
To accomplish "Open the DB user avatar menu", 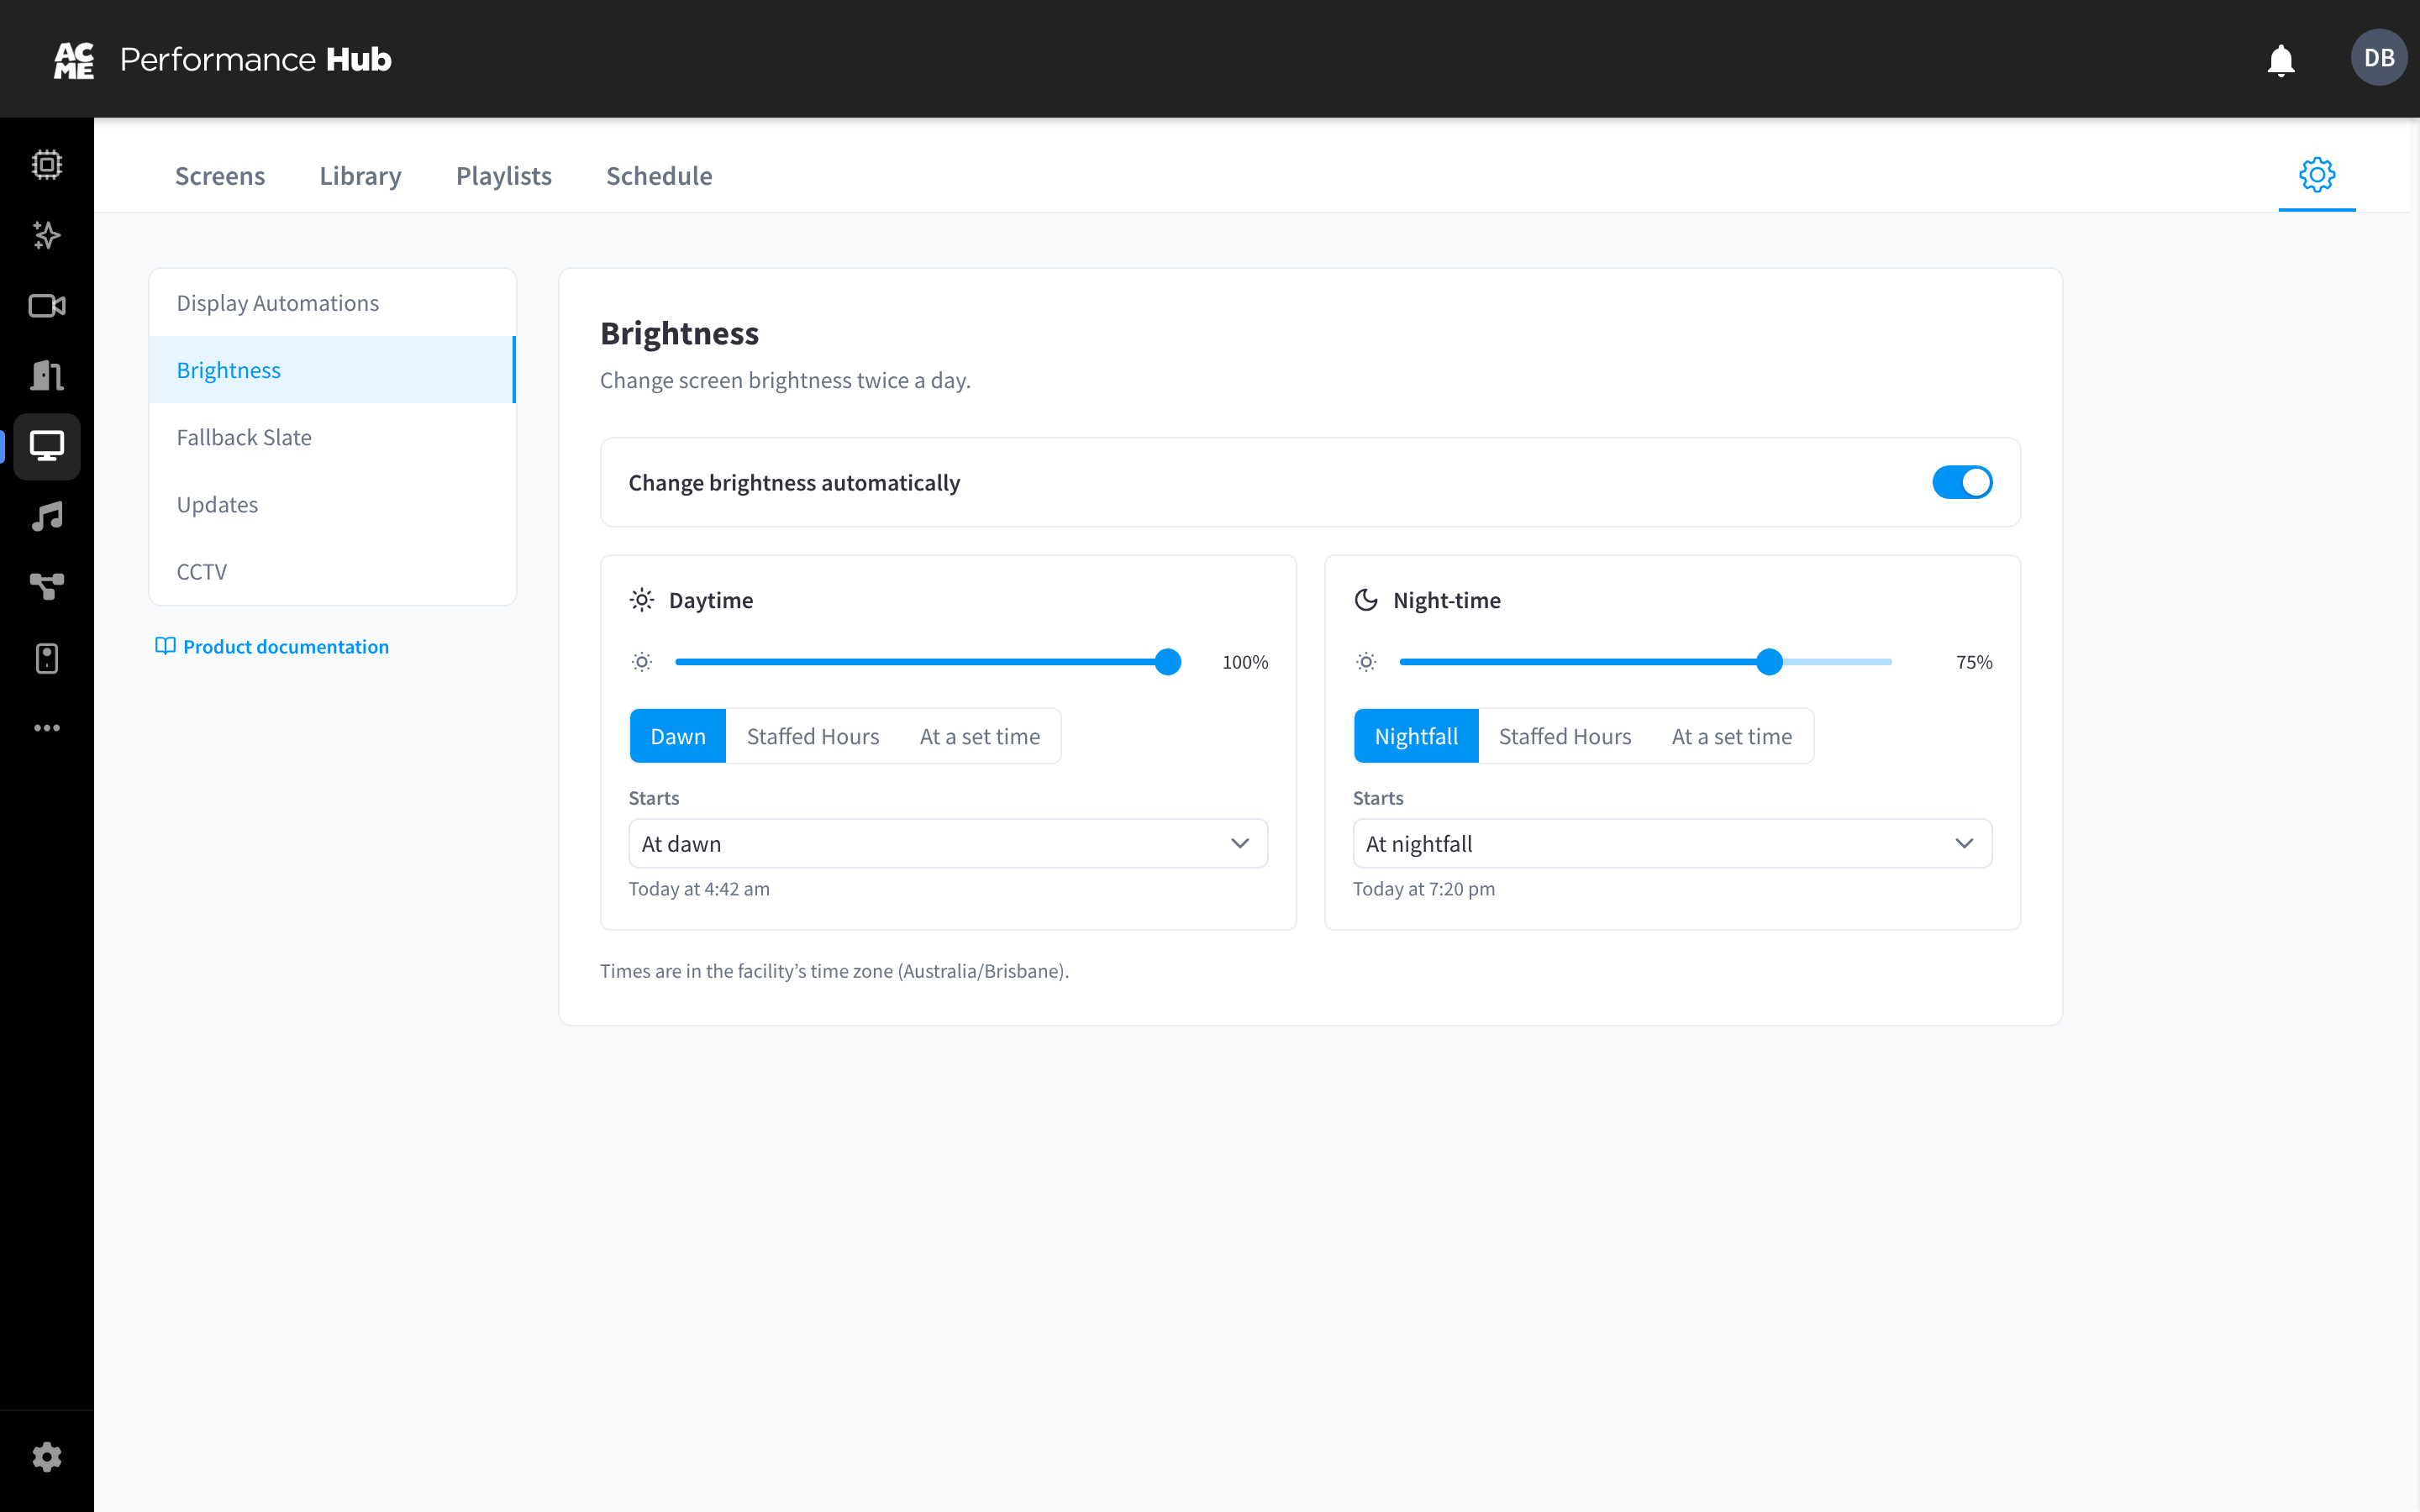I will pos(2379,58).
